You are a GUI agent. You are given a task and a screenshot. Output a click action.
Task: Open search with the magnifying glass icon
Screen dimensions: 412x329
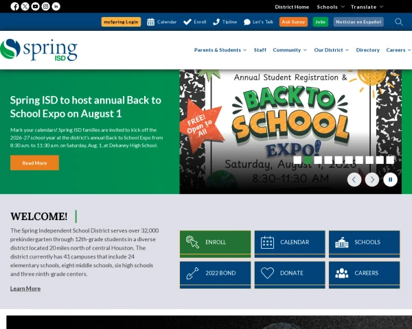[398, 22]
